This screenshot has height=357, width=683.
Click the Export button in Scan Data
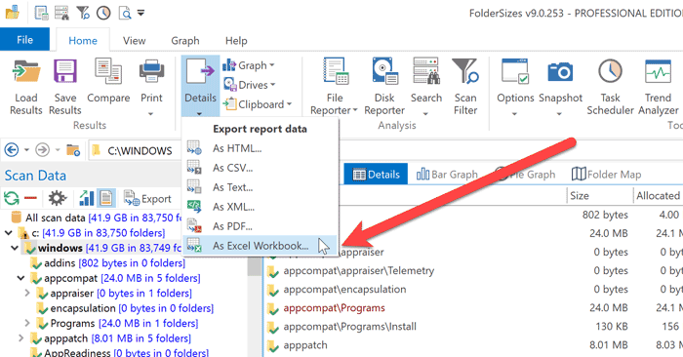148,199
